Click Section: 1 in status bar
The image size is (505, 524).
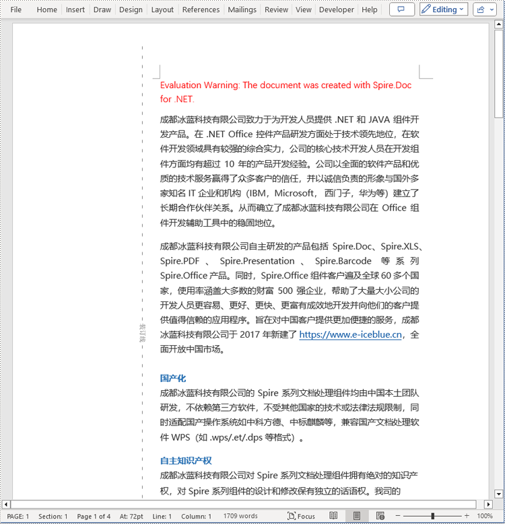coord(53,517)
